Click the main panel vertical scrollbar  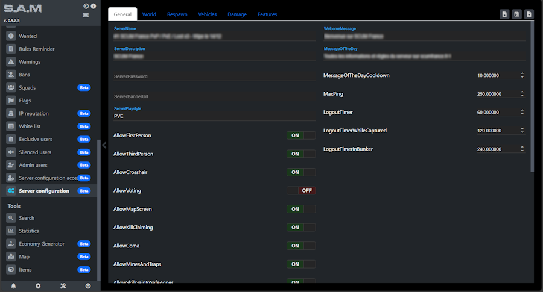[x=532, y=96]
